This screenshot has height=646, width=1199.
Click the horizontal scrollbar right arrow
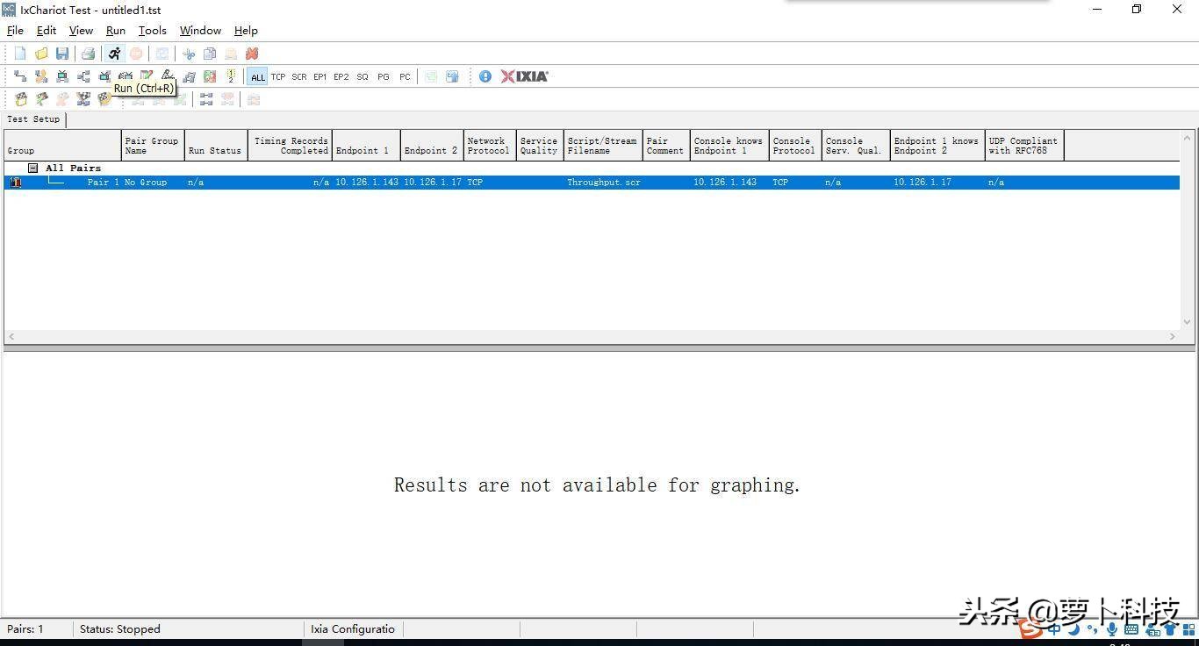tap(1172, 336)
